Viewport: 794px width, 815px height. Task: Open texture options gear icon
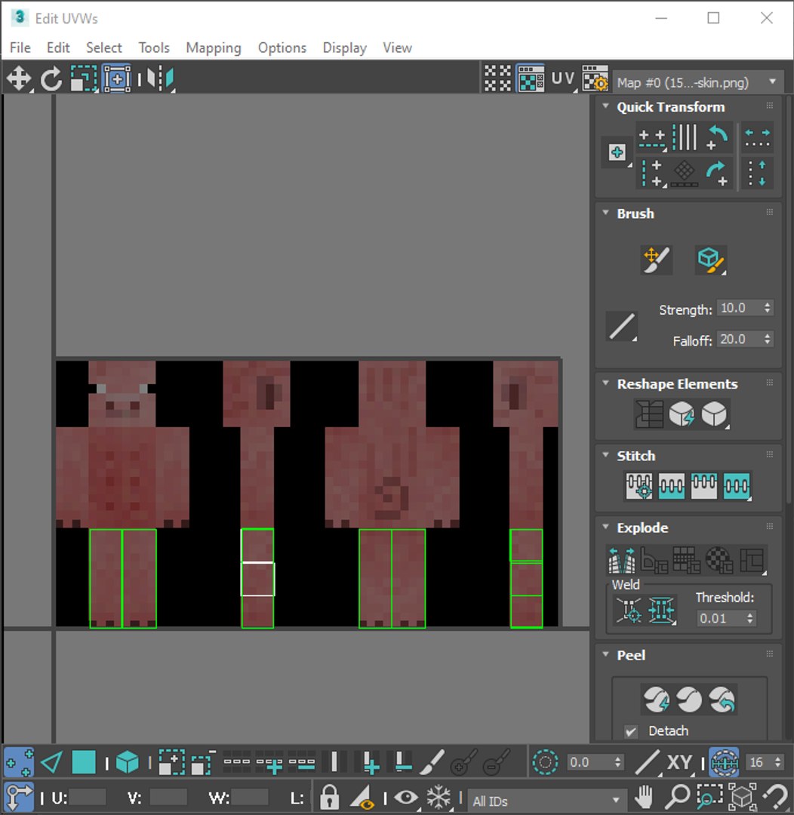(595, 78)
